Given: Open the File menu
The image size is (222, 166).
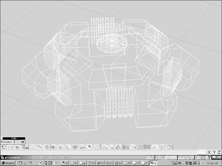Looking at the screenshot, I should pyautogui.click(x=36, y=158).
